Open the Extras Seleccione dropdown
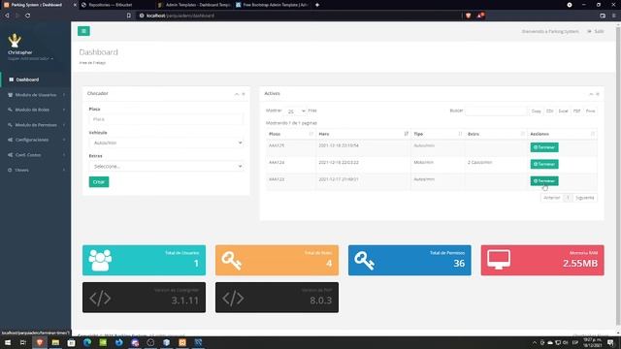The height and width of the screenshot is (349, 621). (166, 166)
